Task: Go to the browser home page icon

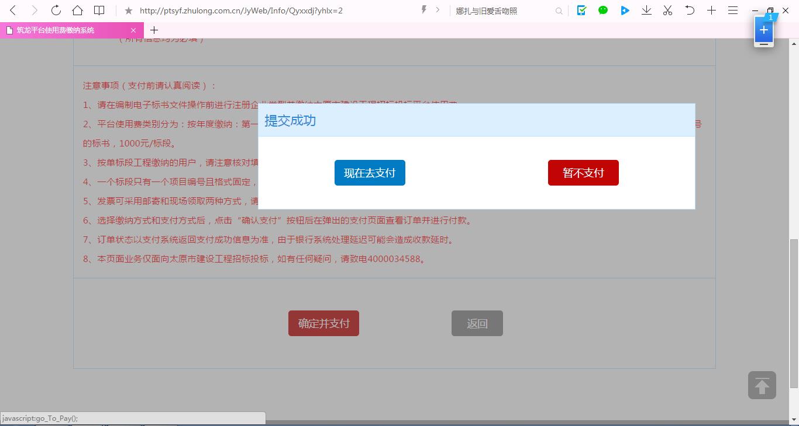Action: [x=77, y=11]
